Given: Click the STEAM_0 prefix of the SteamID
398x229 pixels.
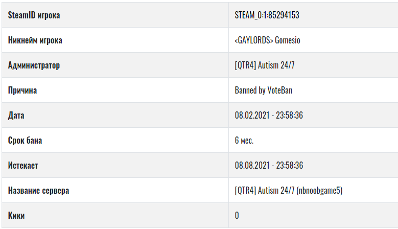Looking at the screenshot, I should point(246,15).
